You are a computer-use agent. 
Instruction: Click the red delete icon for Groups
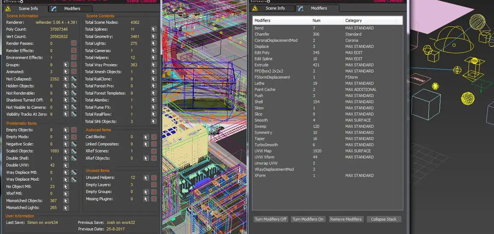(x=74, y=65)
